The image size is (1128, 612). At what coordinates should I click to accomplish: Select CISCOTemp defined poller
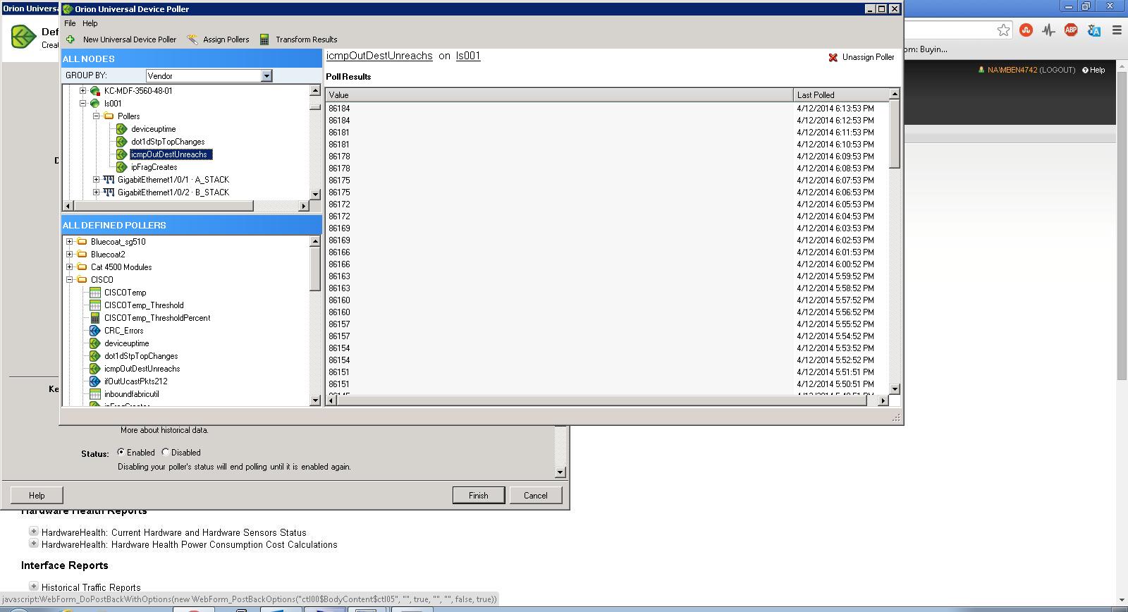tap(125, 293)
